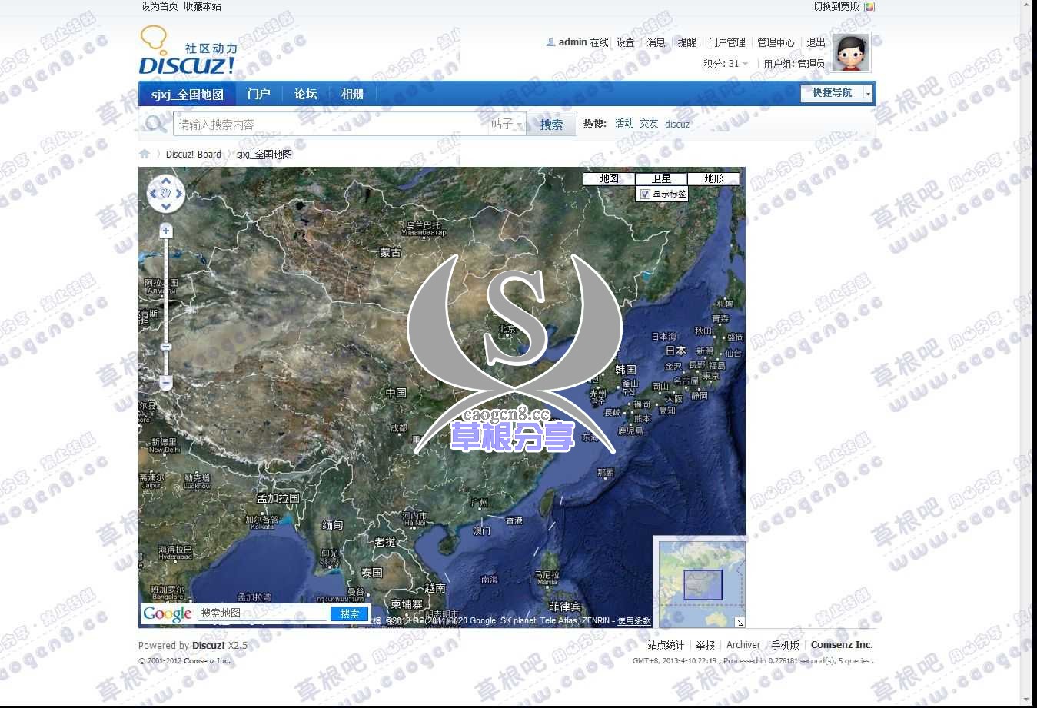Screen dimensions: 1037x708
Task: Zoom in with the plus button
Action: click(165, 231)
